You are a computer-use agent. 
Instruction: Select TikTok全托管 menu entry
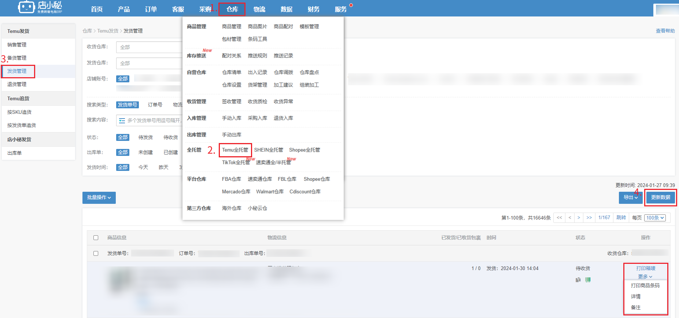point(236,162)
